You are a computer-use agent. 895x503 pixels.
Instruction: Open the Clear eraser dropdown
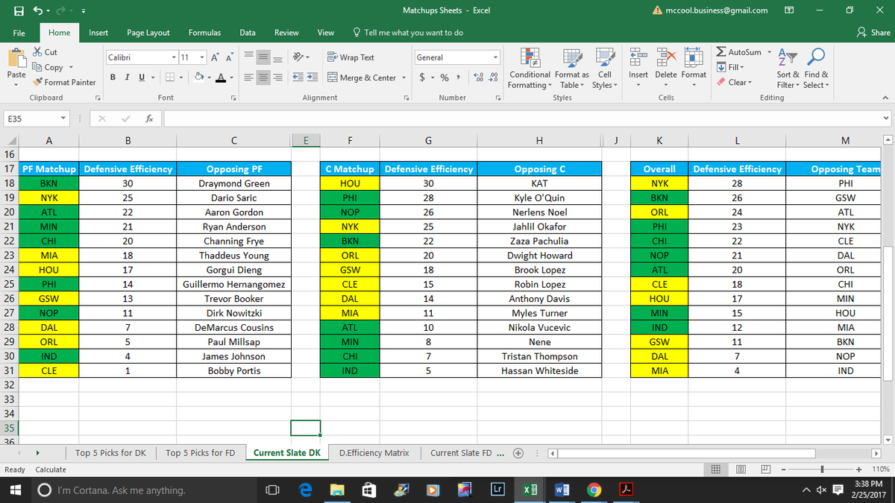(x=735, y=82)
